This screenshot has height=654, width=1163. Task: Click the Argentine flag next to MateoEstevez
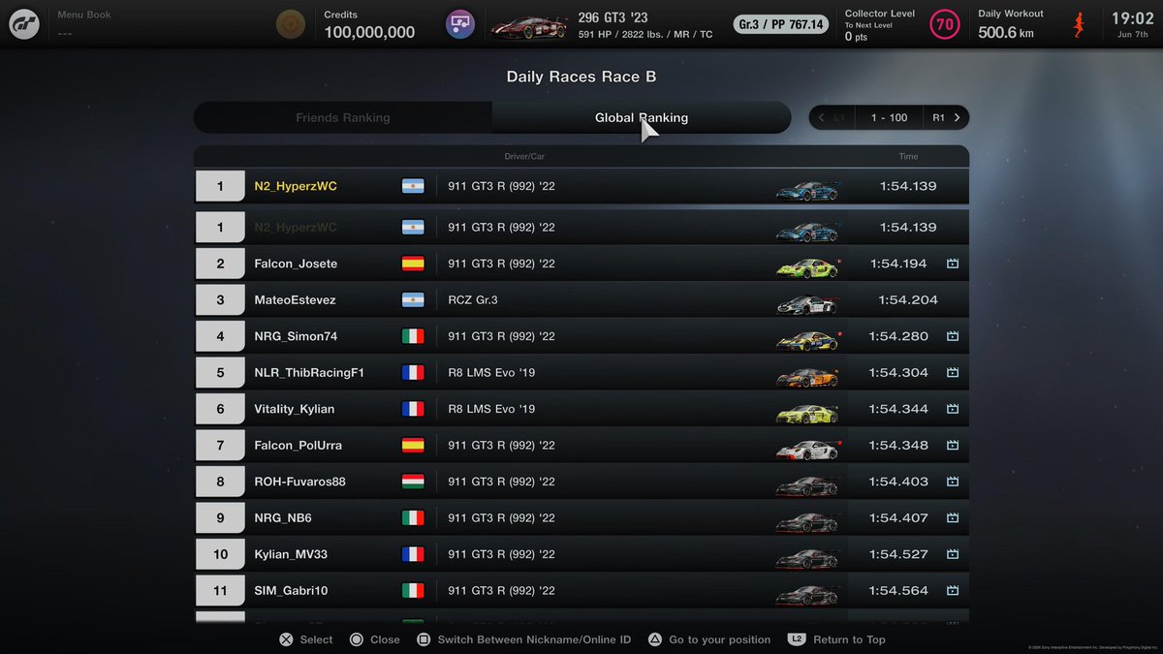(x=413, y=300)
